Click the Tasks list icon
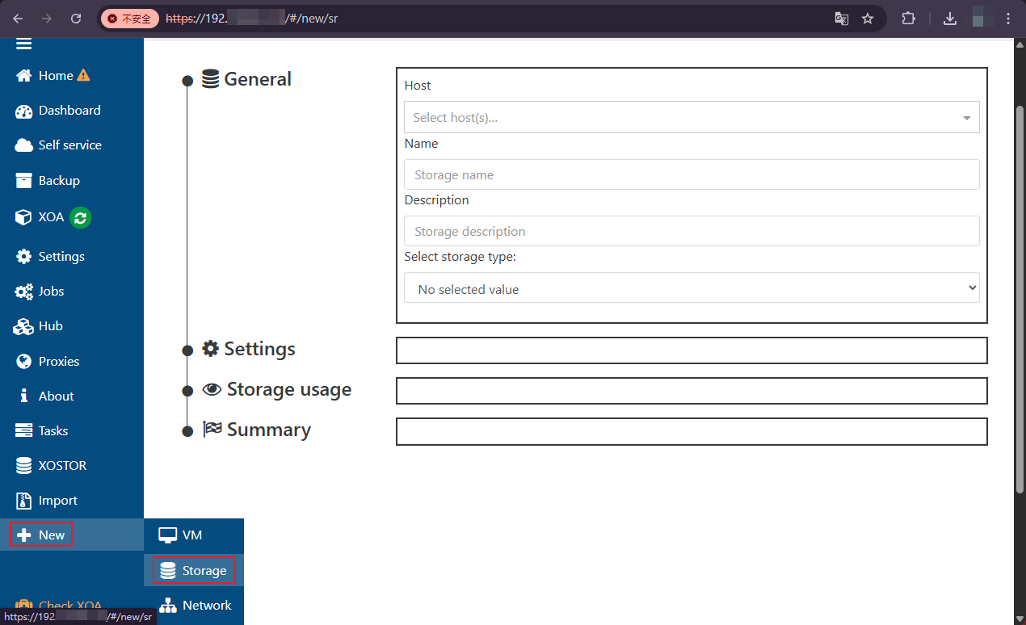The height and width of the screenshot is (625, 1026). pyautogui.click(x=23, y=431)
